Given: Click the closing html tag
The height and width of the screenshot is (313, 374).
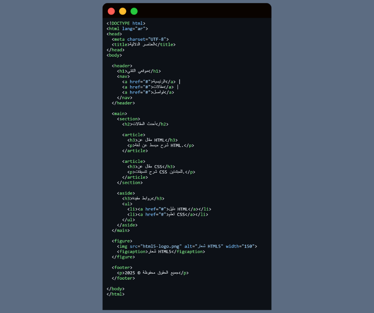Looking at the screenshot, I should pyautogui.click(x=115, y=294).
